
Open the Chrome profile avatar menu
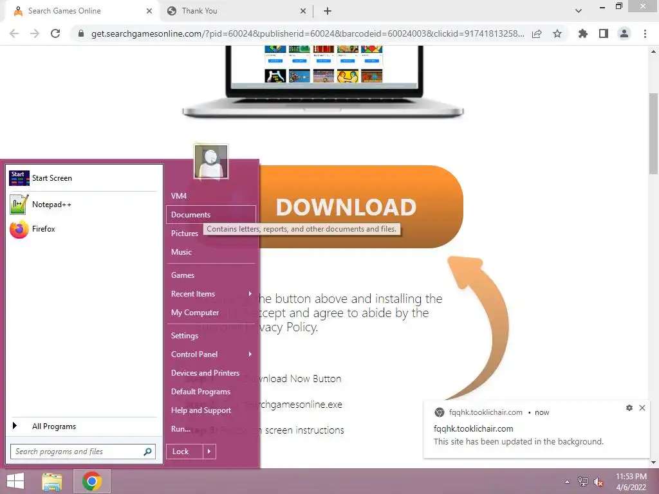[x=624, y=33]
